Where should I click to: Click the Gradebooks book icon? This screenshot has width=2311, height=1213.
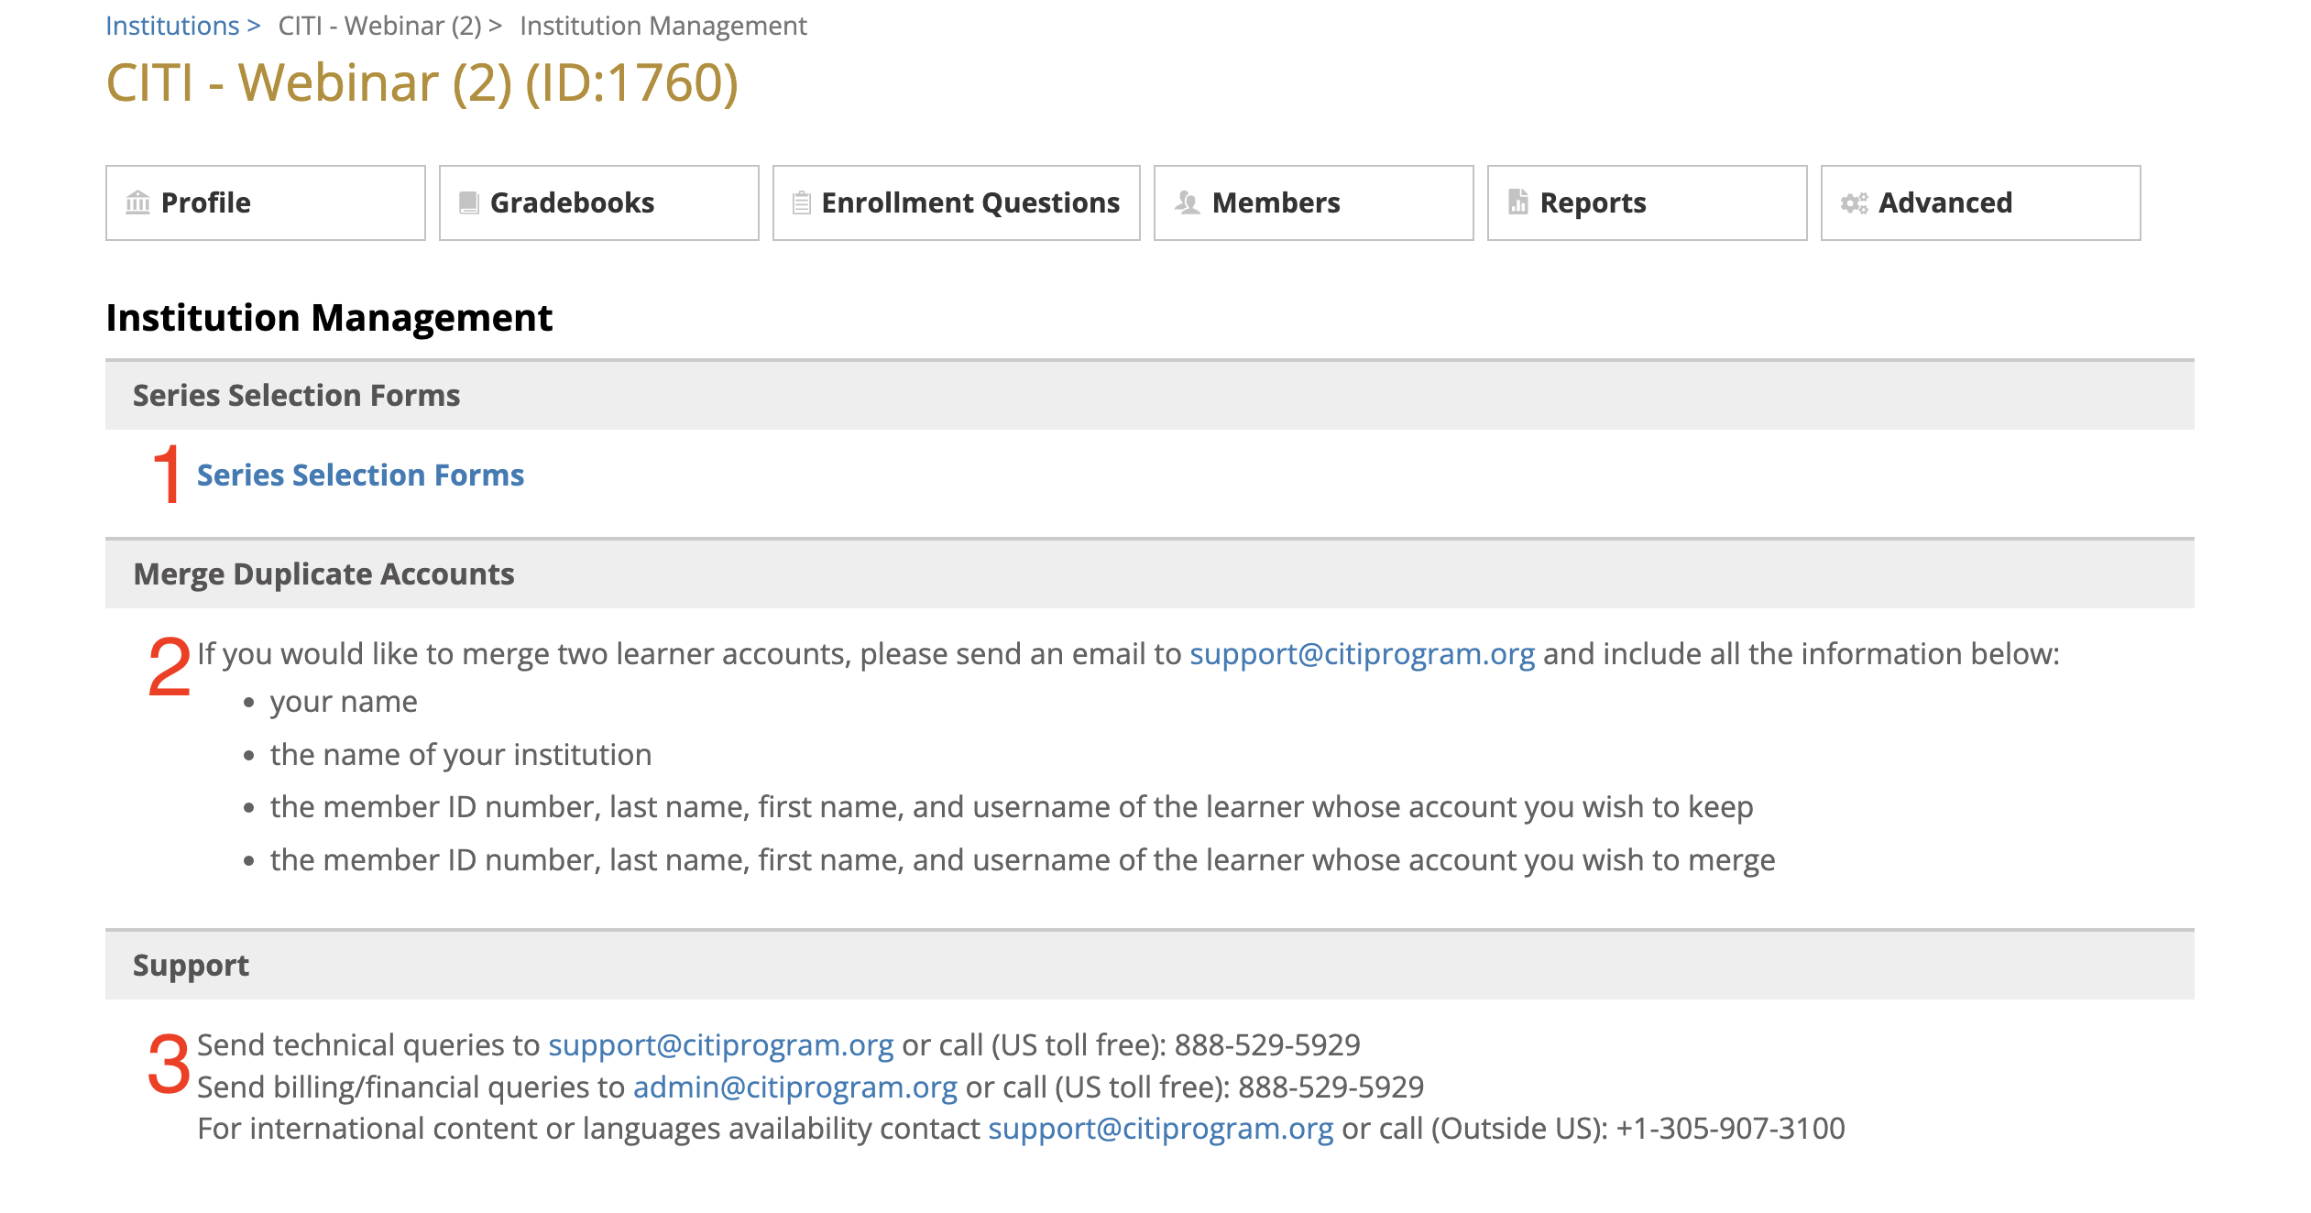click(469, 202)
